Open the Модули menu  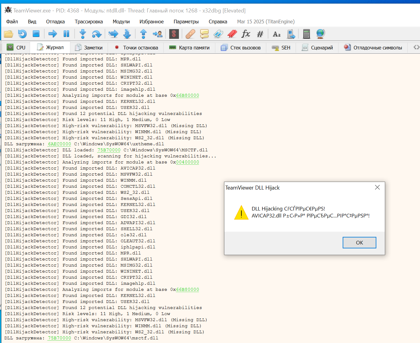click(121, 22)
